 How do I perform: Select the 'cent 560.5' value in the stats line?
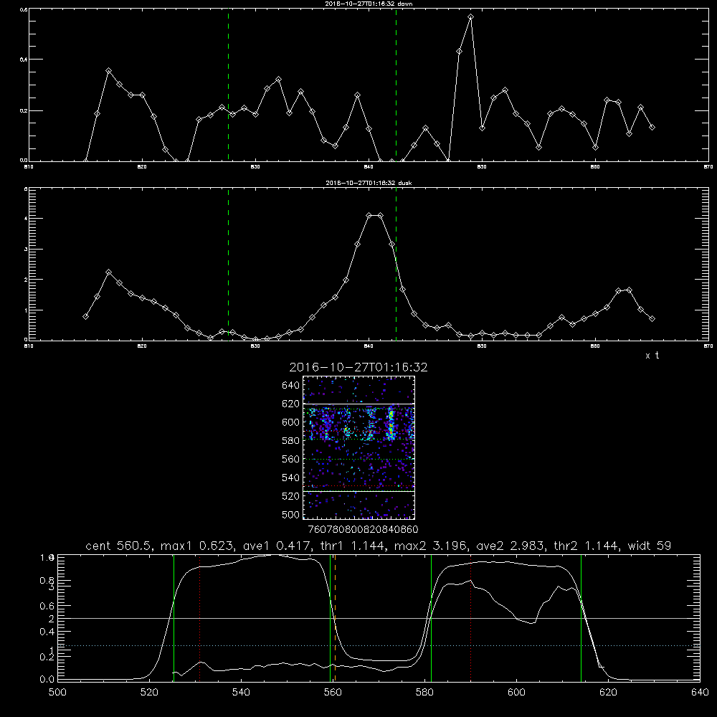(118, 546)
